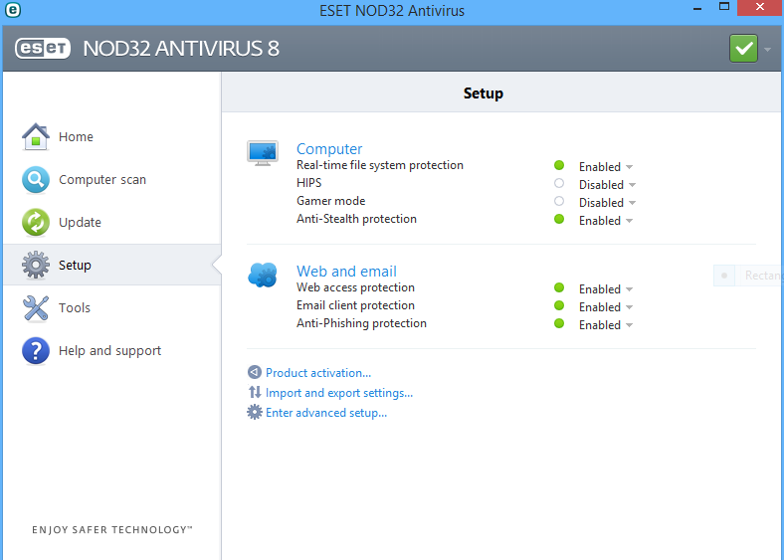Select the HIPS label
Image resolution: width=784 pixels, height=560 pixels.
coord(308,183)
